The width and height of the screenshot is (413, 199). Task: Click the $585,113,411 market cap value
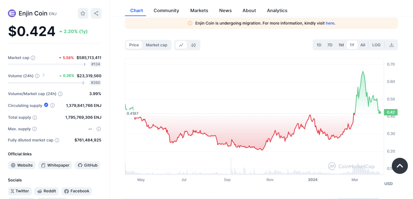pos(89,58)
